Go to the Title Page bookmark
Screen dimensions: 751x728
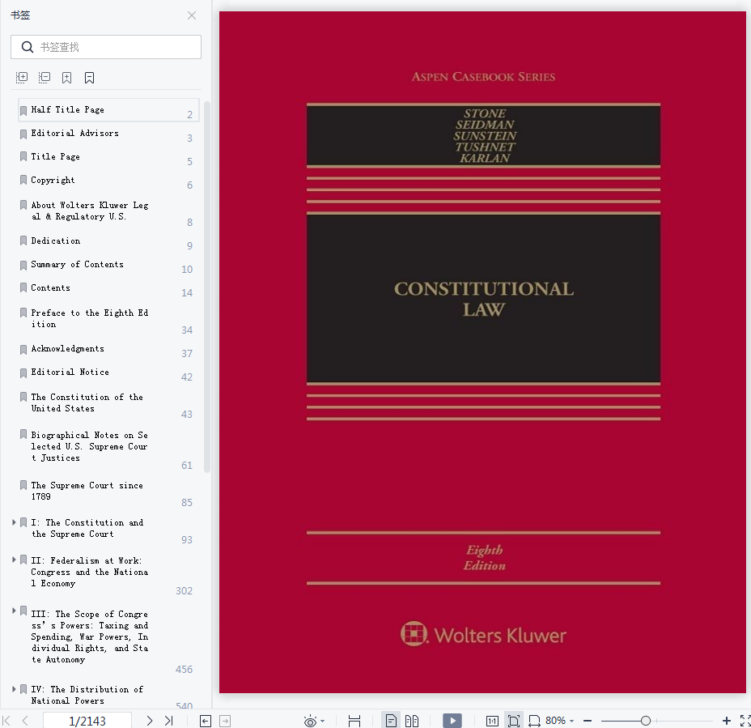pyautogui.click(x=55, y=157)
